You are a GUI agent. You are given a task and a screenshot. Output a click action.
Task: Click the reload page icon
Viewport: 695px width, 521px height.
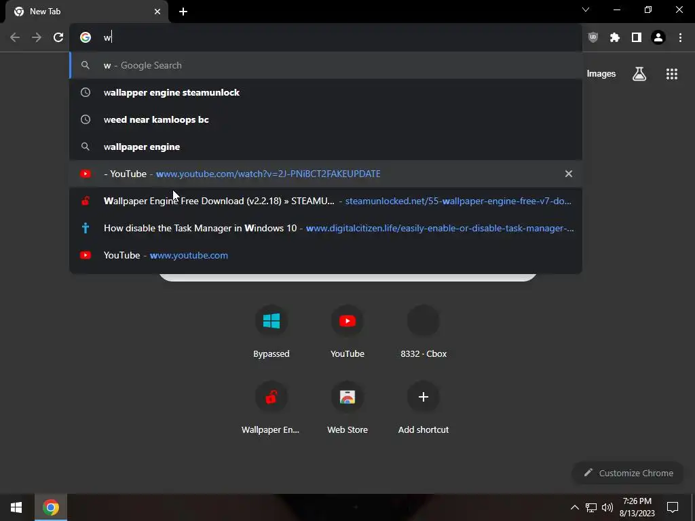click(x=58, y=37)
